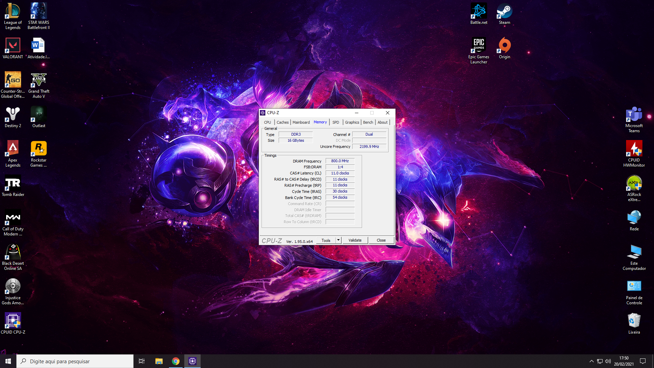Open File Explorer from taskbar
The height and width of the screenshot is (368, 654).
coord(159,361)
